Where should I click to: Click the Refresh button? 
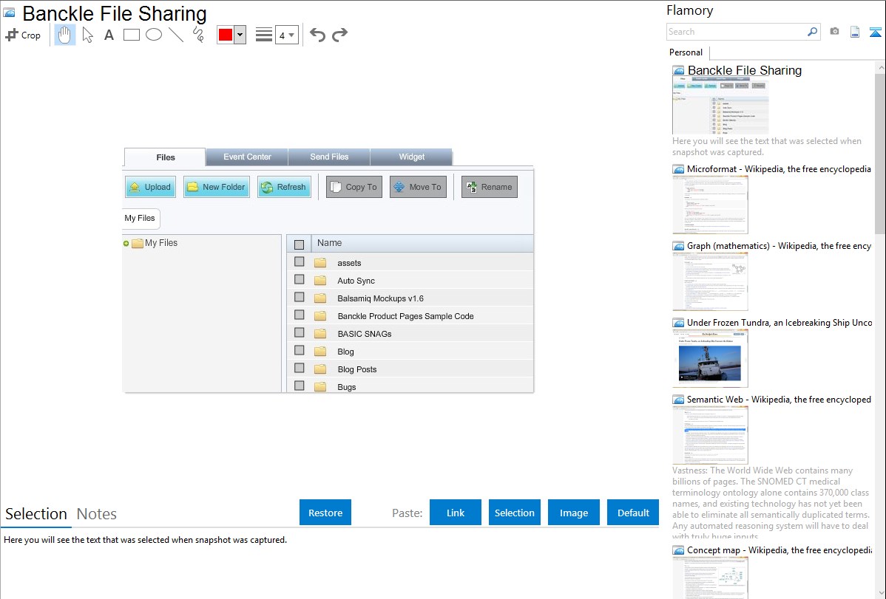tap(284, 187)
